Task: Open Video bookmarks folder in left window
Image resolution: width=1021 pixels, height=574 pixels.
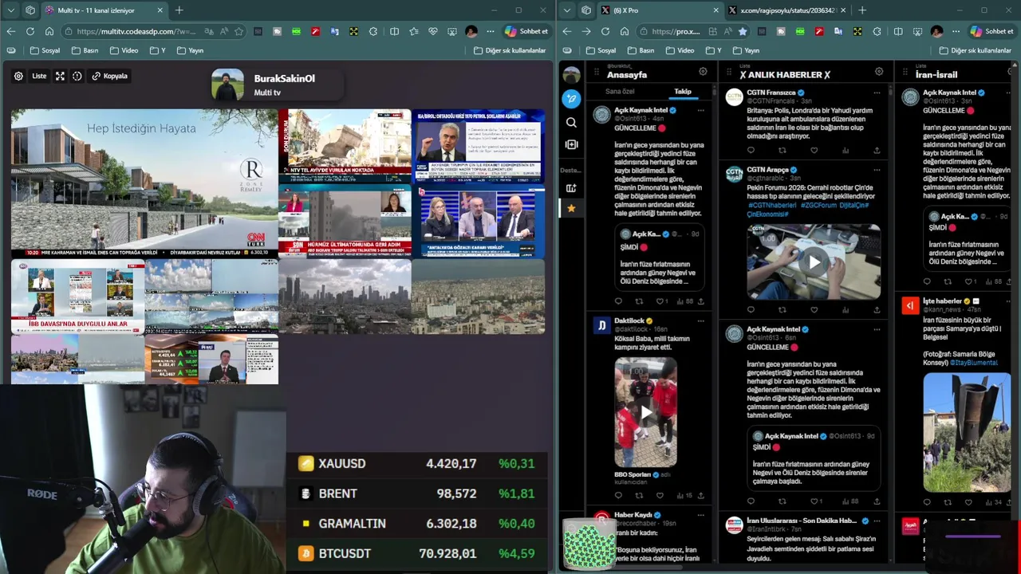Action: 124,50
